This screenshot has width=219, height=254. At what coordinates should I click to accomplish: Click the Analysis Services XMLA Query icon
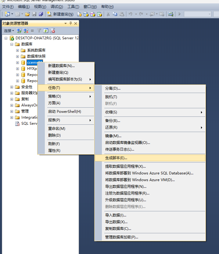coord(99,14)
